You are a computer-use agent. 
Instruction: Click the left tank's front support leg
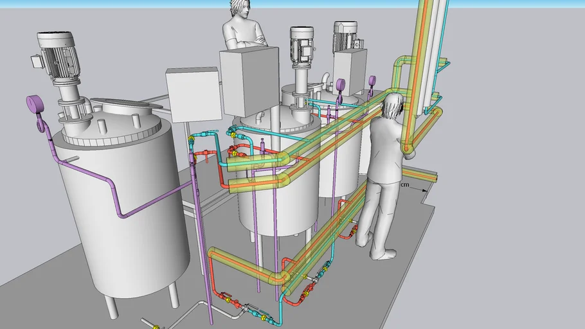(x=113, y=307)
